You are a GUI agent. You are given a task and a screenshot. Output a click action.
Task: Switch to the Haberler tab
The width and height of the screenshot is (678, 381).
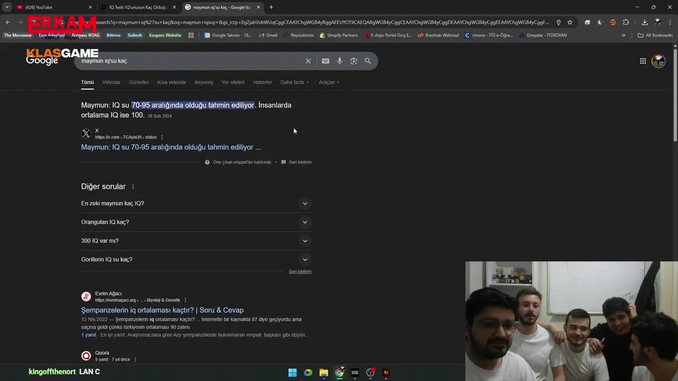pyautogui.click(x=262, y=82)
